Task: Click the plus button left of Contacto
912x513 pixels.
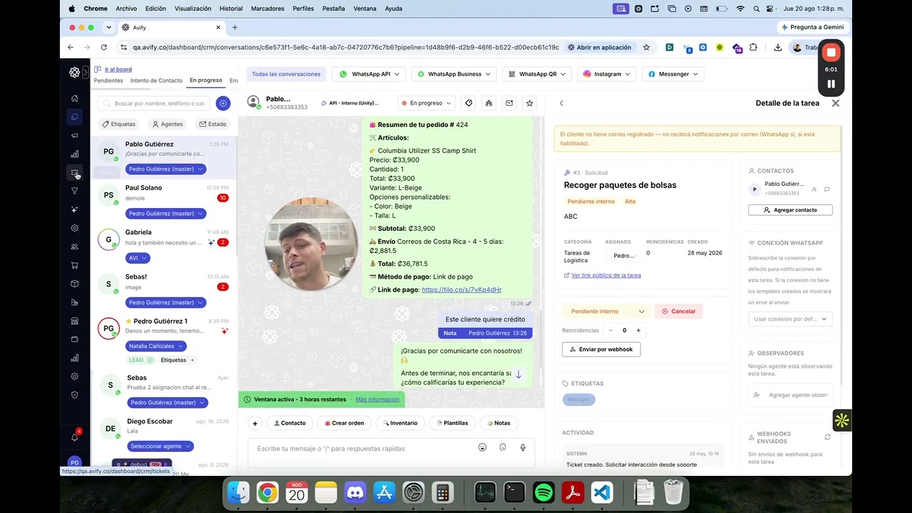Action: (254, 423)
